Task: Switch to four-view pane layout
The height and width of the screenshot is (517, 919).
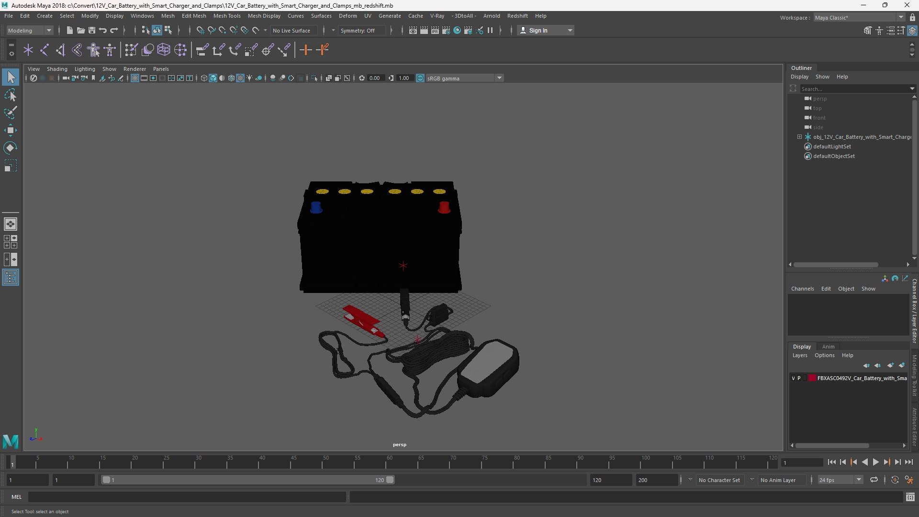Action: coord(11,242)
